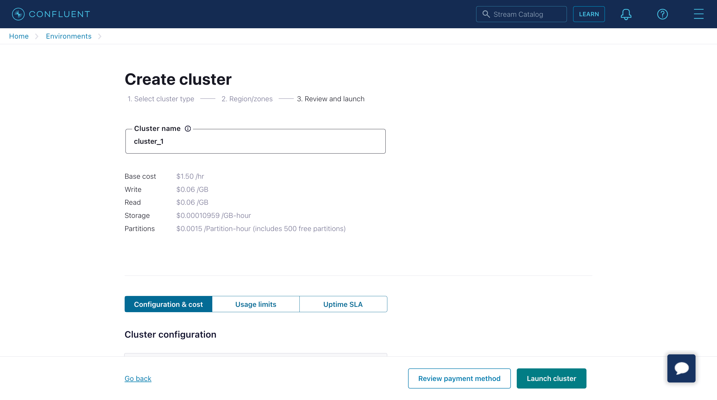Select Configuration & cost tab
This screenshot has height=400, width=717.
[x=168, y=304]
